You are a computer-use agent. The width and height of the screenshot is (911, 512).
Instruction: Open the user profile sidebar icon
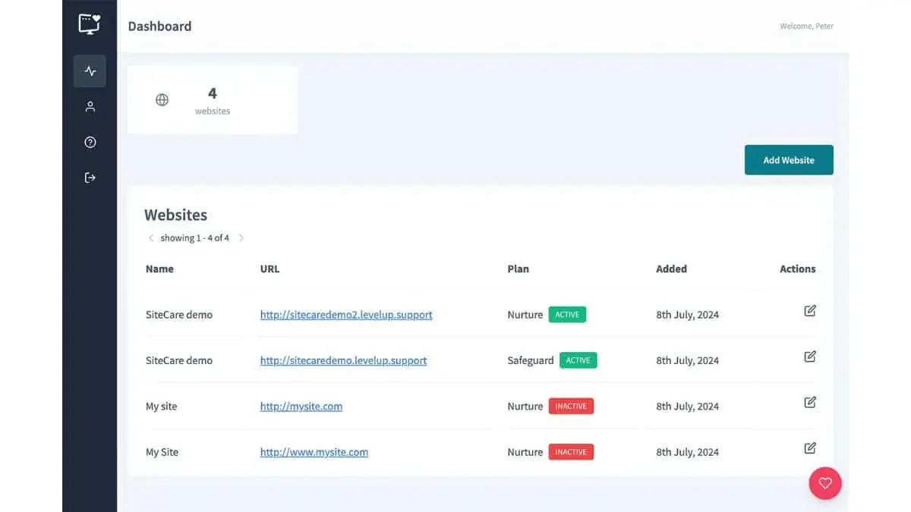[90, 107]
